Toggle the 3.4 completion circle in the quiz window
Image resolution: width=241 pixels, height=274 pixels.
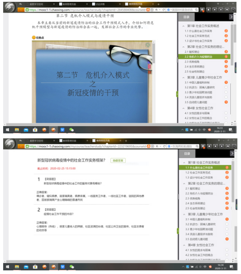click(227, 234)
